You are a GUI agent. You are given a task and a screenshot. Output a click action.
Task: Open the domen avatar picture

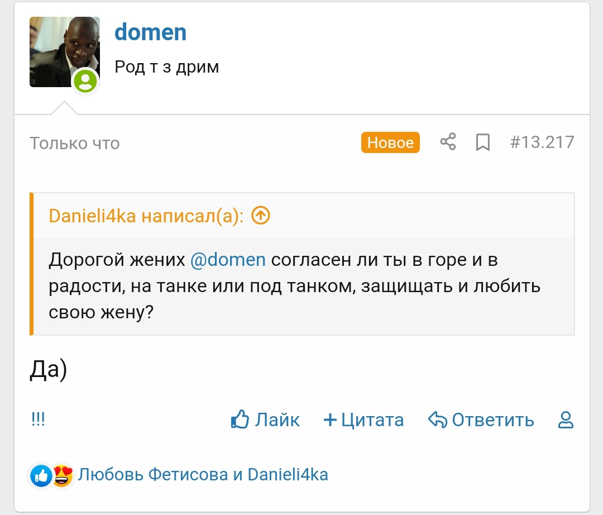64,51
